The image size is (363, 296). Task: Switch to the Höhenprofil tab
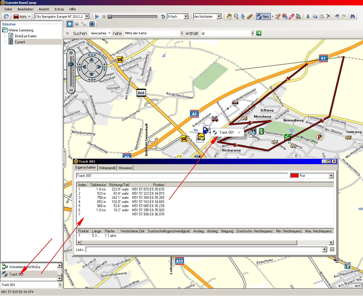pos(107,168)
